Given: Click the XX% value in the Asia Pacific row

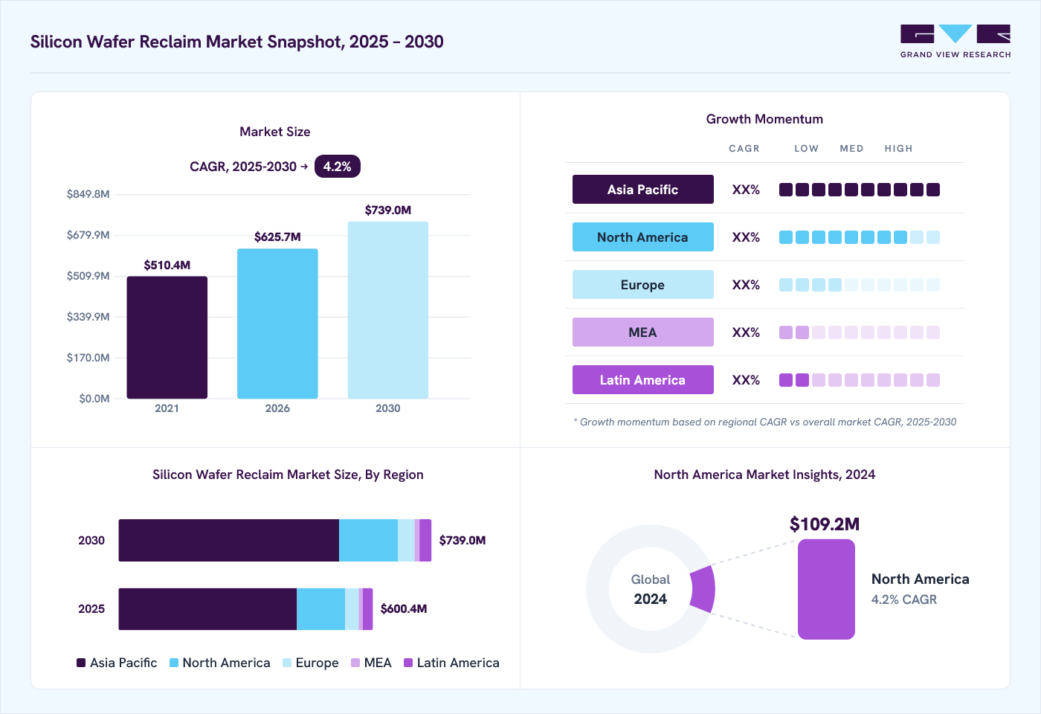Looking at the screenshot, I should (746, 190).
